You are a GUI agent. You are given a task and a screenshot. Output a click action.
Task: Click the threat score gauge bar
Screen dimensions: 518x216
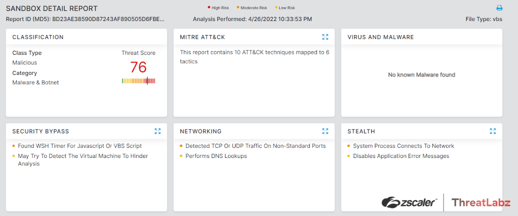click(139, 81)
